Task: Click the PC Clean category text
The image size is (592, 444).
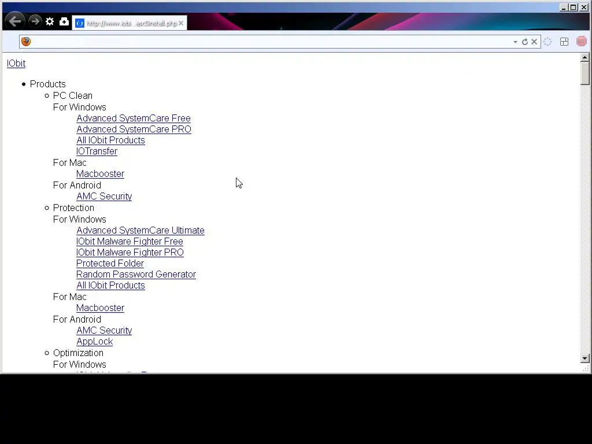Action: [72, 95]
